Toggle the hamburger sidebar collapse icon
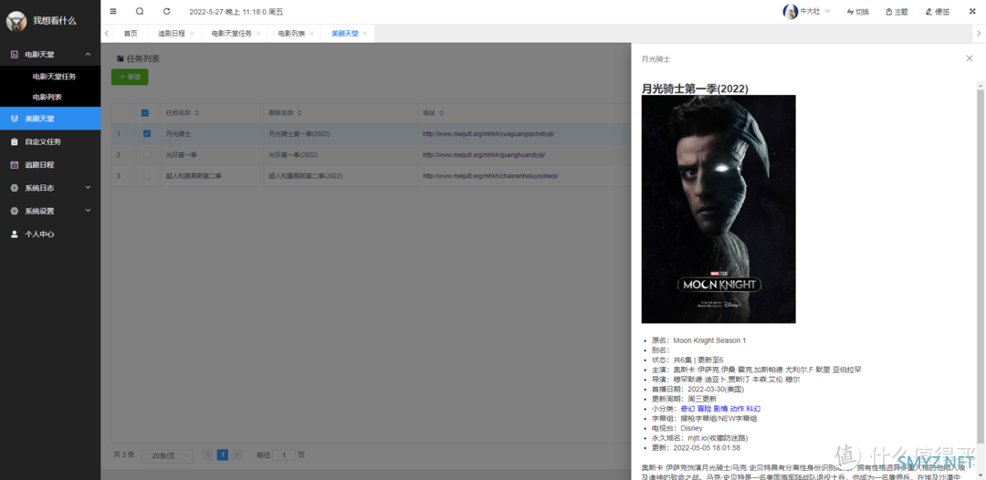 coord(113,11)
